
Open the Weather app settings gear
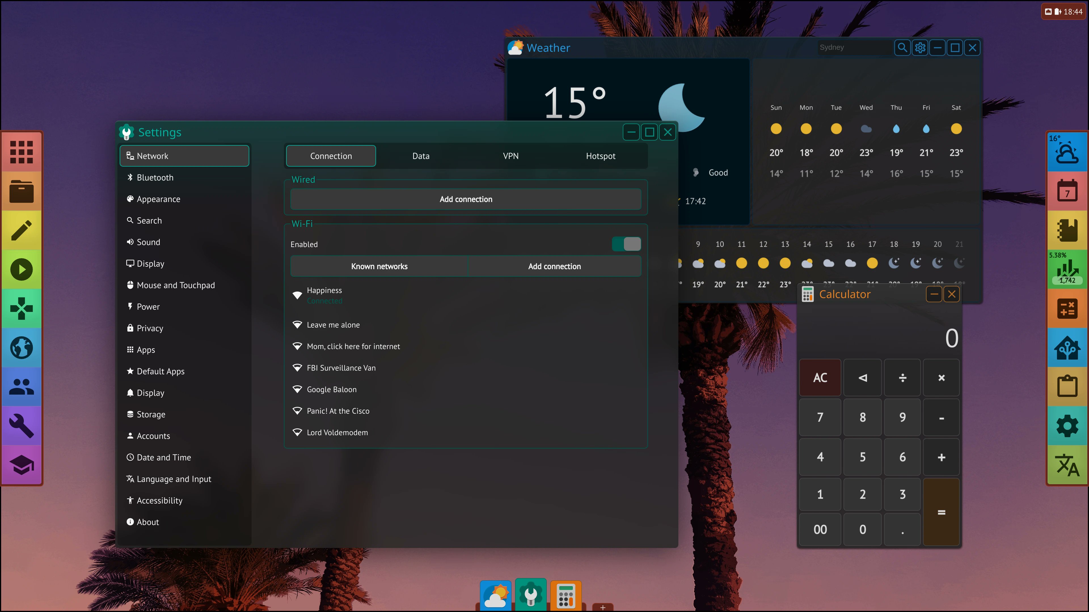point(920,47)
